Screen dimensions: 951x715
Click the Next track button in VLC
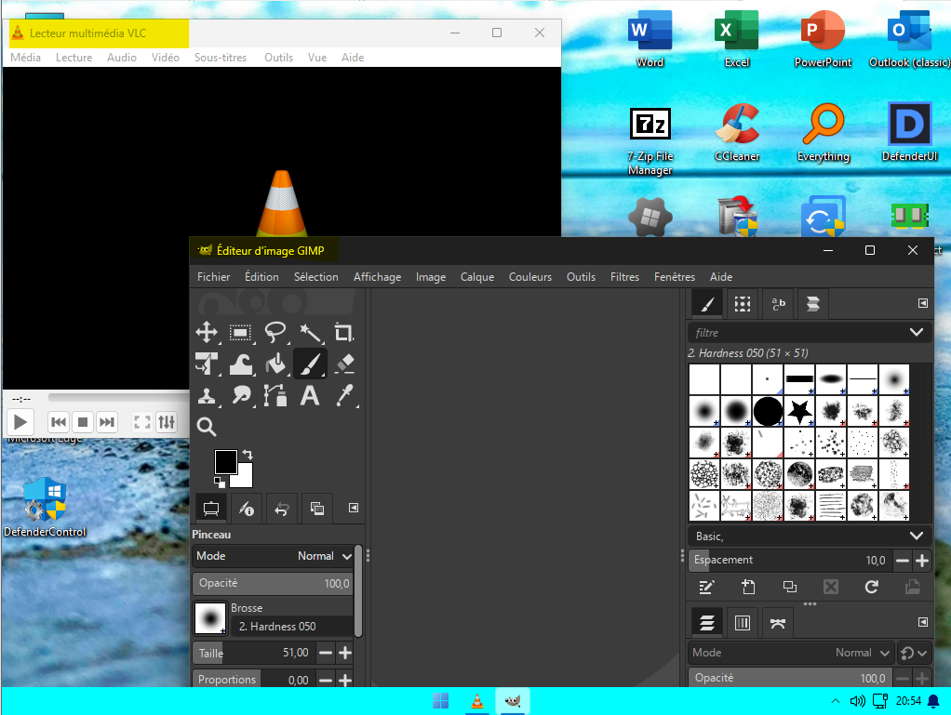(107, 422)
